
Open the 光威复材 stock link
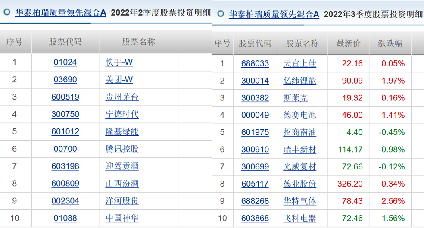(299, 167)
